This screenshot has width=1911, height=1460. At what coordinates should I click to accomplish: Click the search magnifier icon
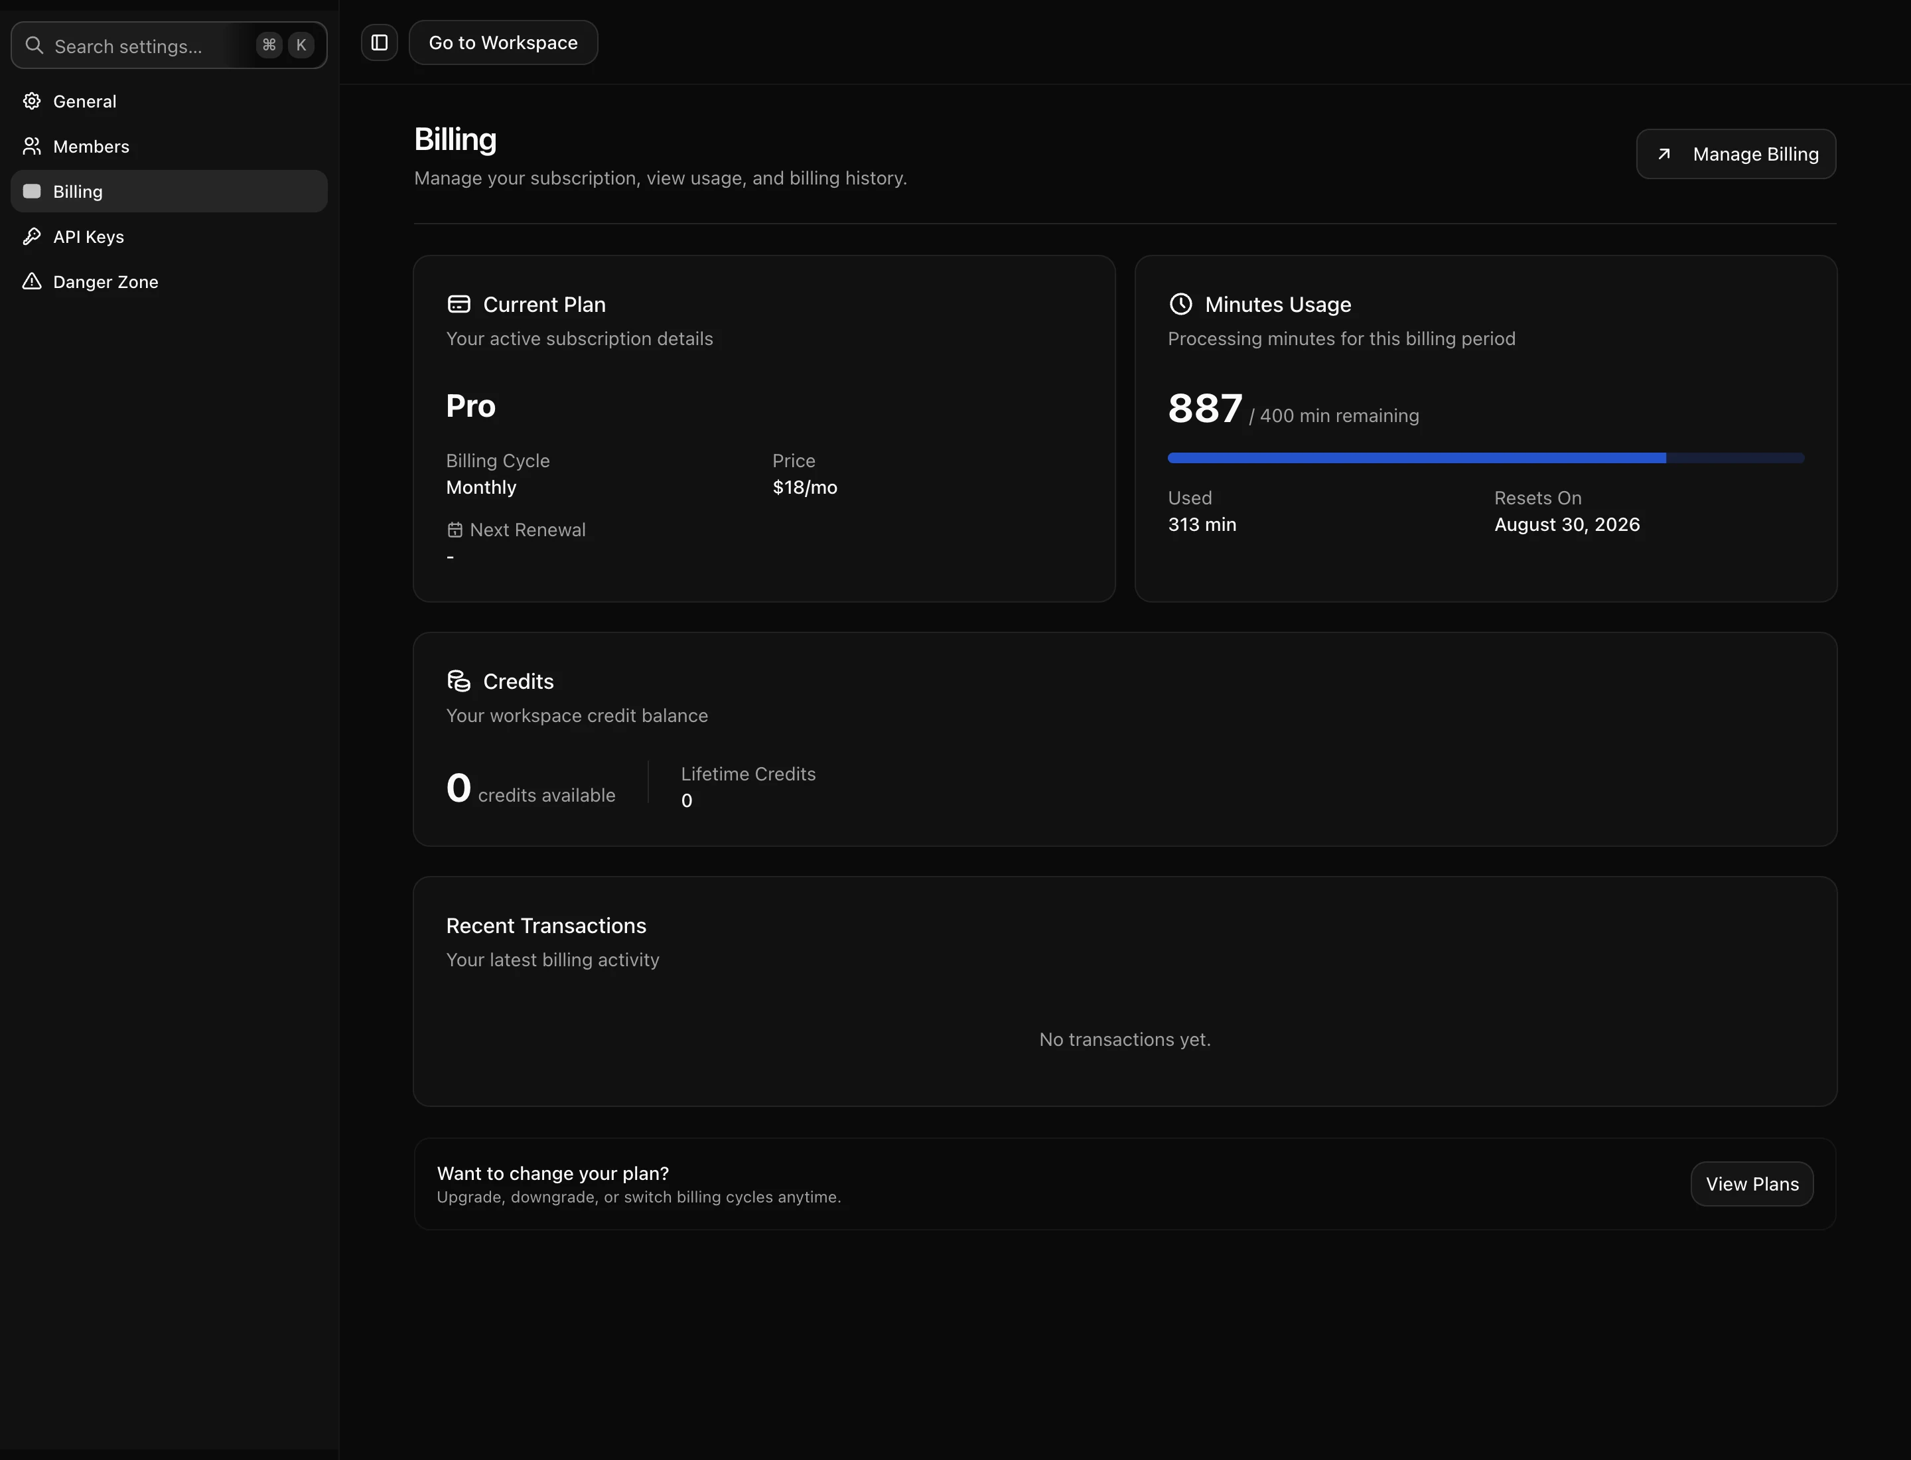pyautogui.click(x=35, y=45)
